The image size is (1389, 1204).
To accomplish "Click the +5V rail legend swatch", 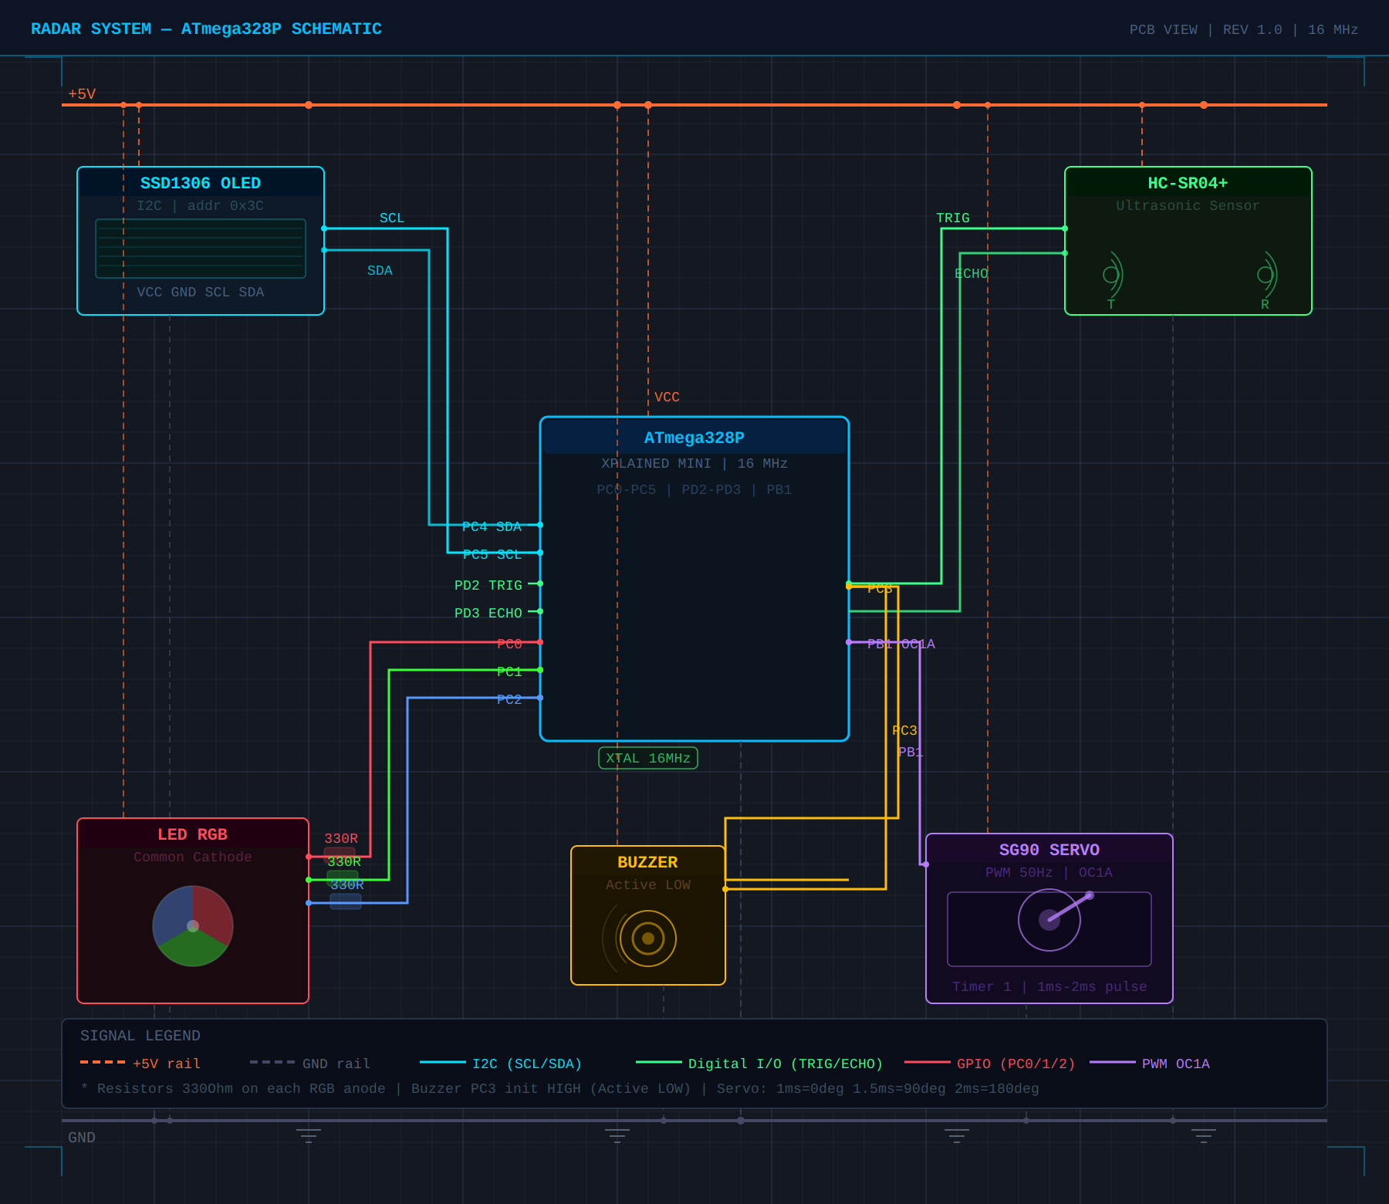I will [103, 1063].
